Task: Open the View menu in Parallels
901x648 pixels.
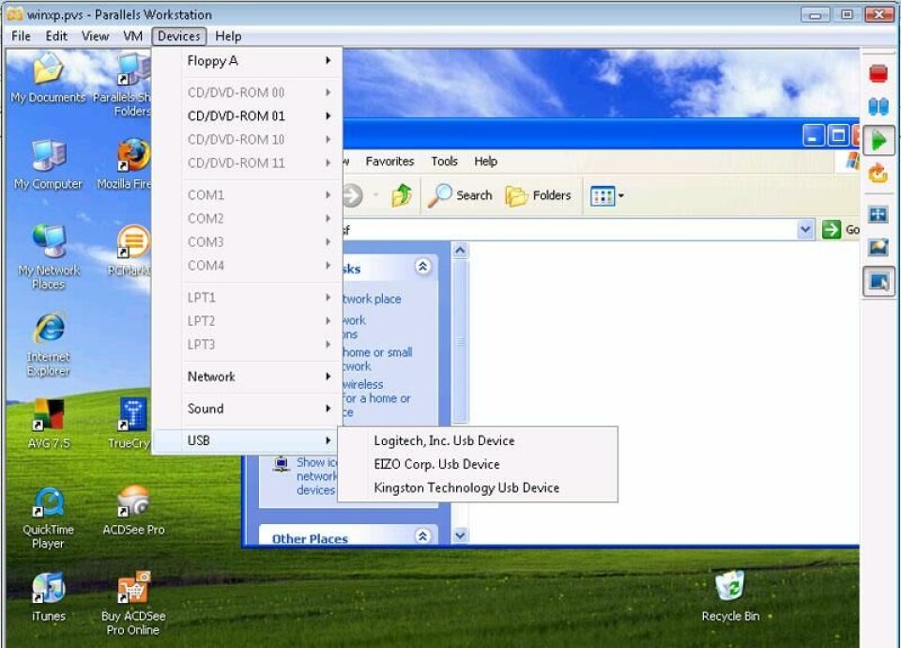Action: pos(96,37)
